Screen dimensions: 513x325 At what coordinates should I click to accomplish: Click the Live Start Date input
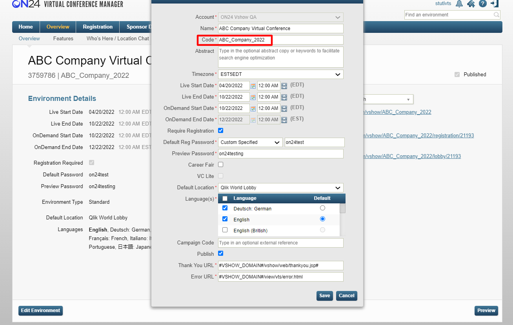click(234, 86)
